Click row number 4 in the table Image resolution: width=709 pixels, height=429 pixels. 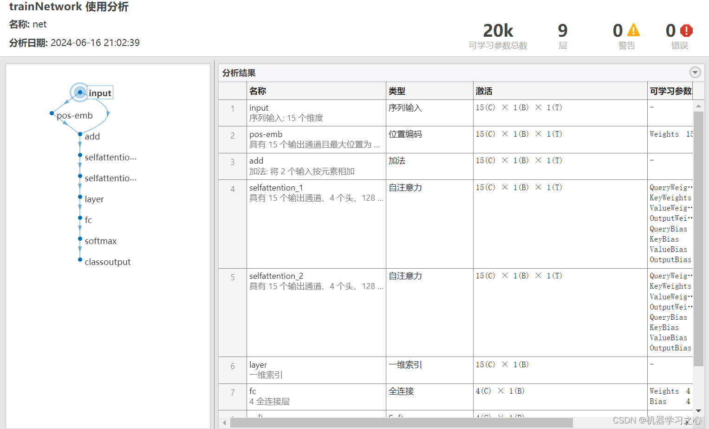(x=233, y=189)
